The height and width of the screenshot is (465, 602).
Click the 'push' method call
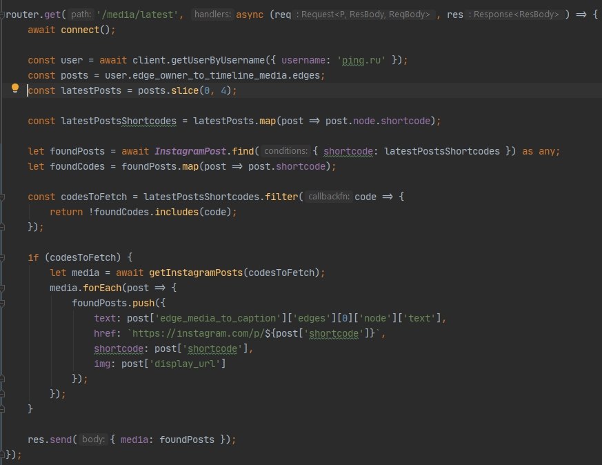point(143,304)
